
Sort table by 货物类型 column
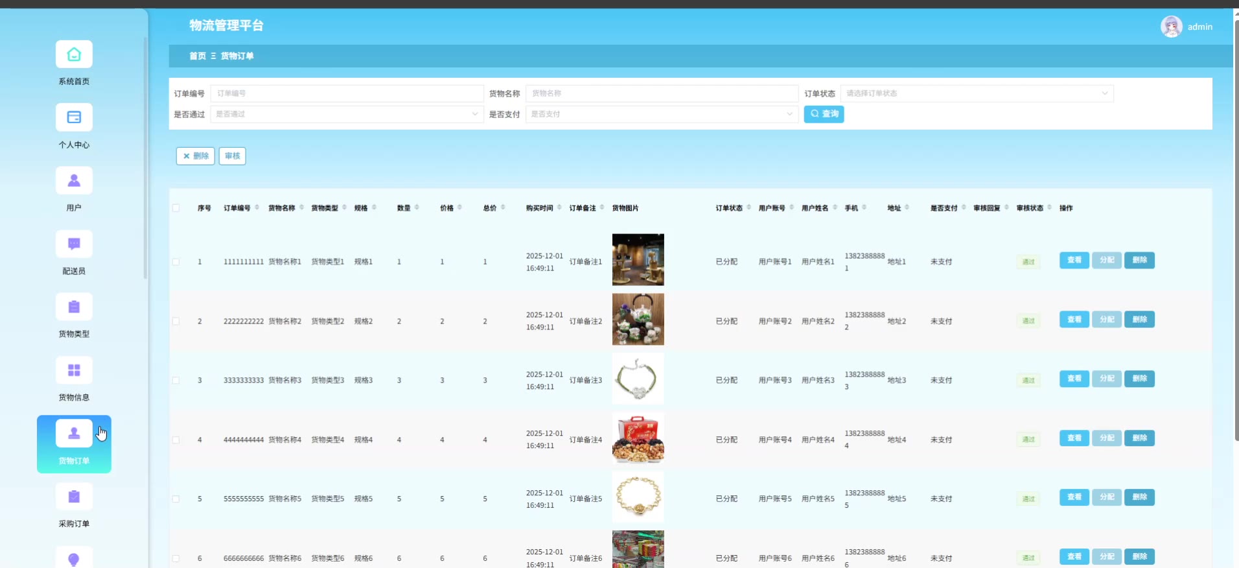345,207
